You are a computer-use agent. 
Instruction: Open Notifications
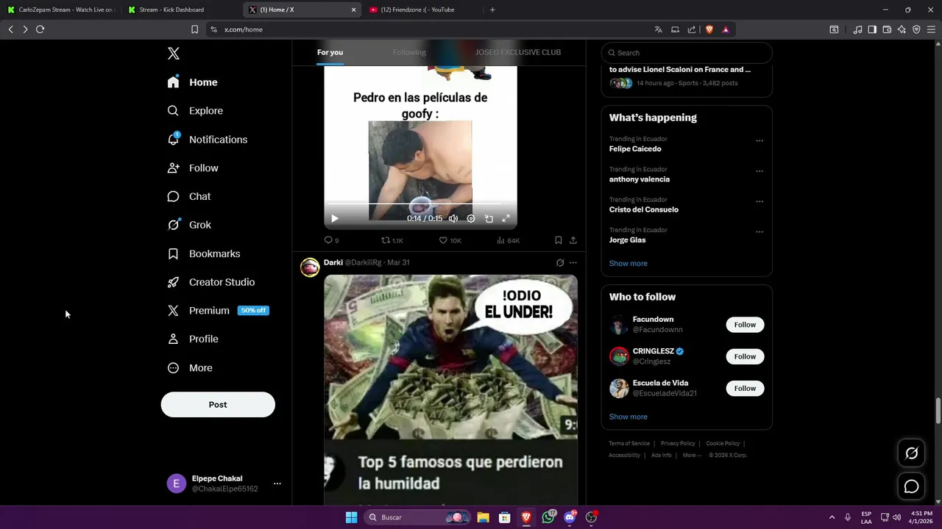coord(208,140)
